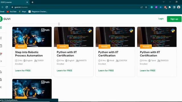Click the Atomic badge on the Robotic Process card
The image size is (182, 102).
[x=21, y=46]
